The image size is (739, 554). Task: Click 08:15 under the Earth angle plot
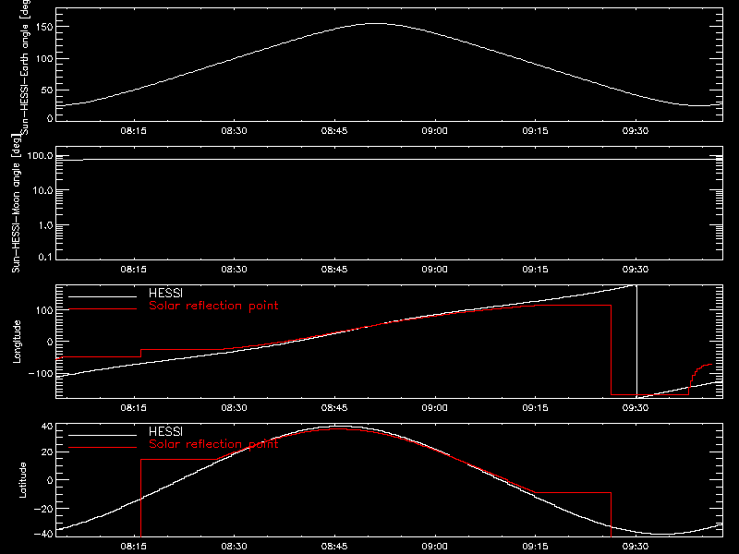tap(133, 130)
